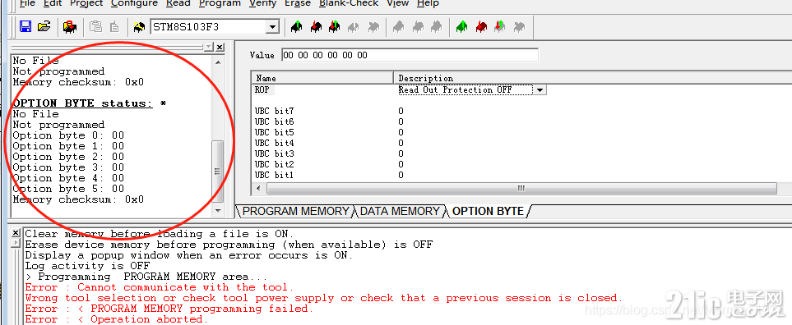Click the Value input field

(x=410, y=55)
